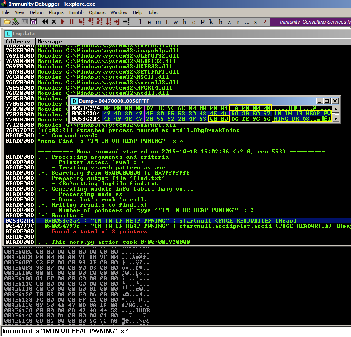
Task: Open CPU window with 'c' button
Action: pyautogui.click(x=193, y=21)
